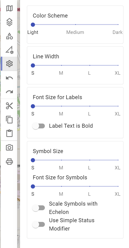
Task: Select the shapes symbols icon
Action: [x=9, y=36]
